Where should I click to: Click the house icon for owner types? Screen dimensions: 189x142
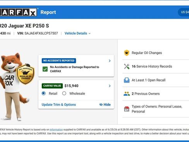127,109
